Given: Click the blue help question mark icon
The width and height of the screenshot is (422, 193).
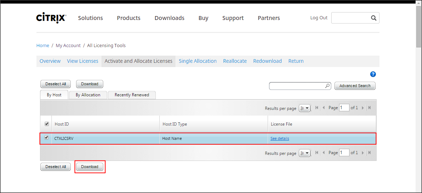Looking at the screenshot, I should [x=373, y=74].
